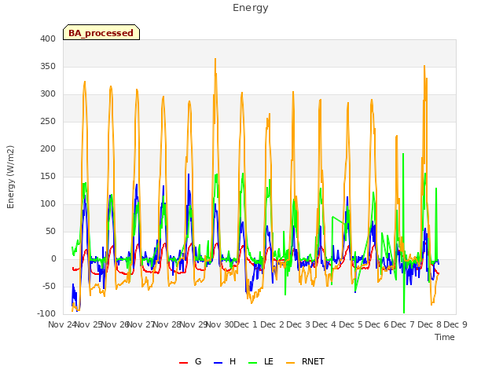Click the Dec 2 x-axis date label
The image size is (503, 377).
click(x=272, y=324)
